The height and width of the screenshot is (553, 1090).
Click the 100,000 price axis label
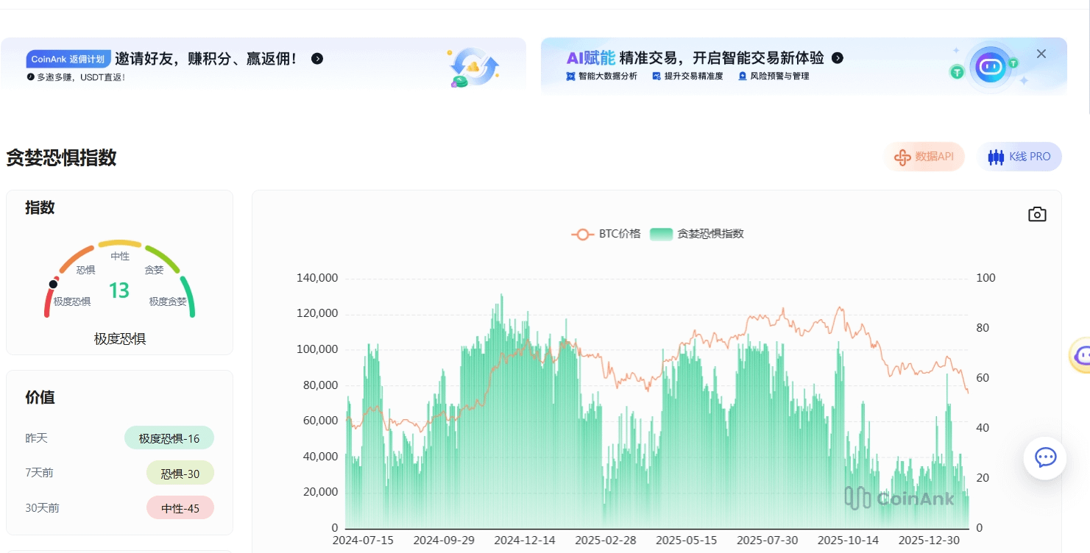pos(317,349)
